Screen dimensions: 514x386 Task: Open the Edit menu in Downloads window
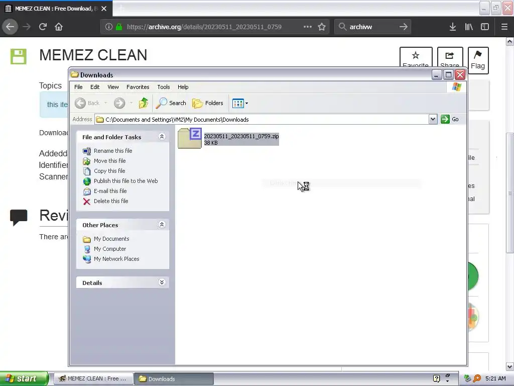tap(95, 87)
